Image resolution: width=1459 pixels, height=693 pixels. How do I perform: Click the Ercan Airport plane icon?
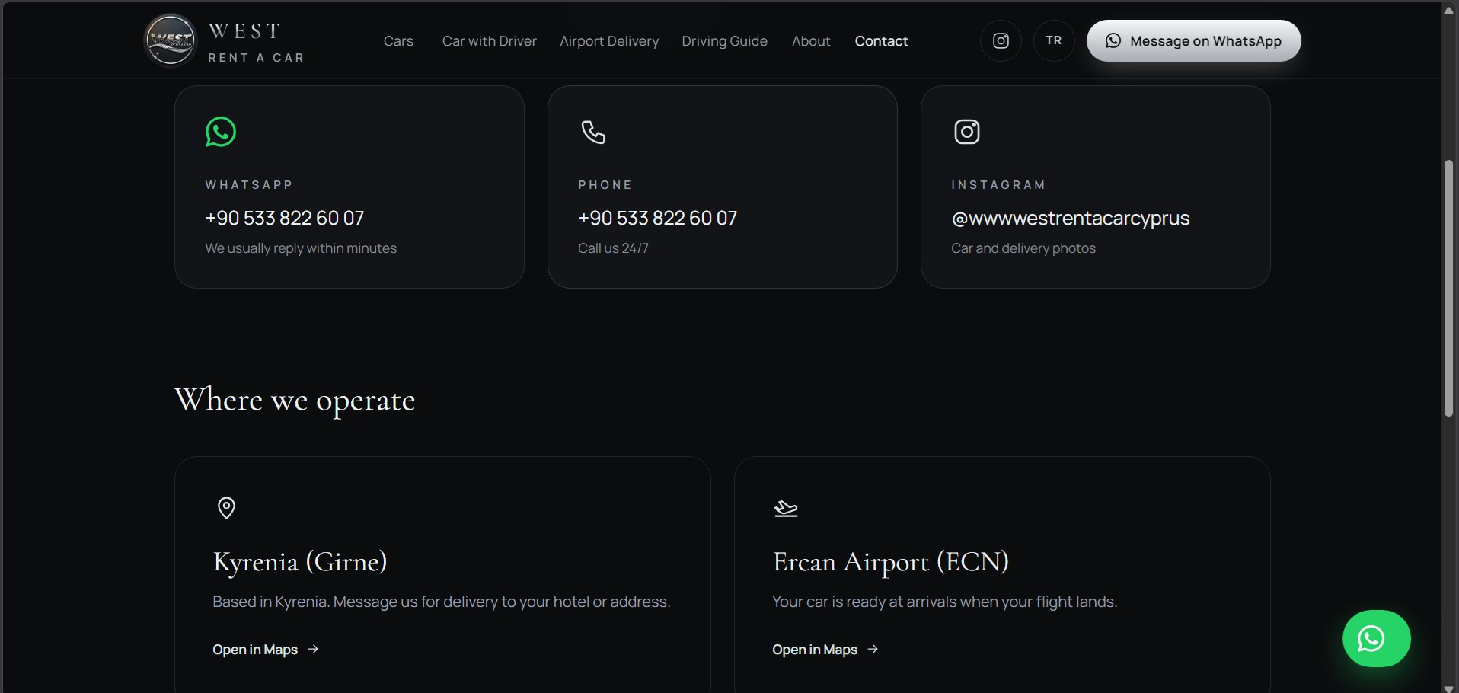coord(786,508)
